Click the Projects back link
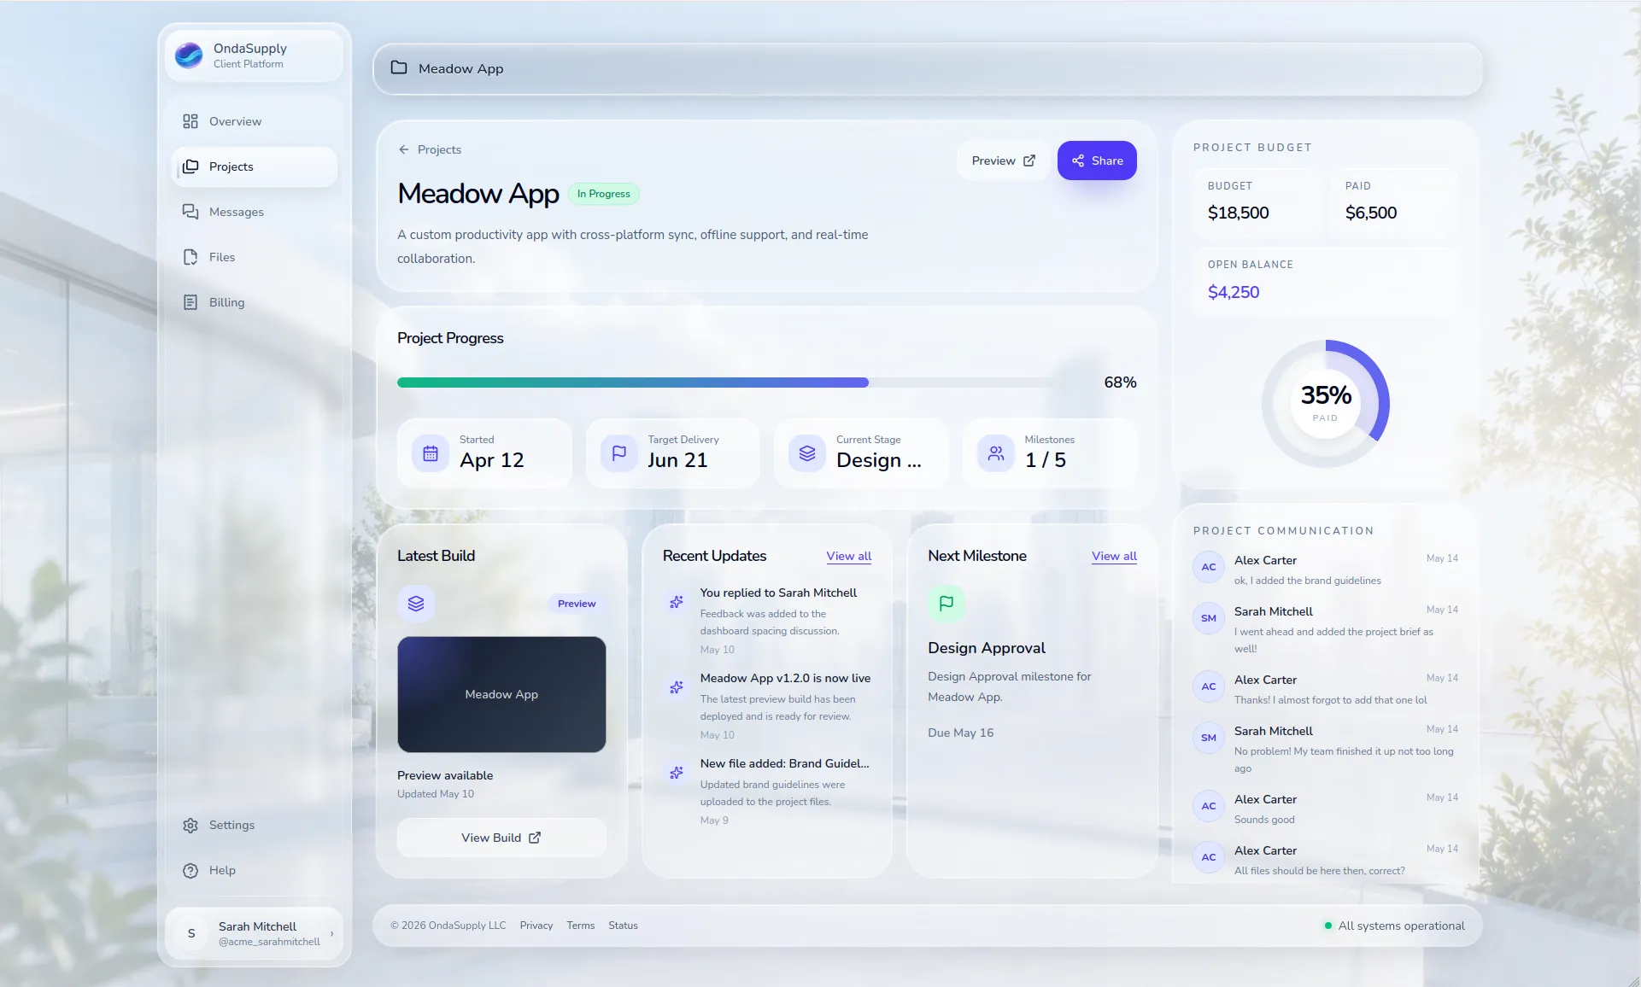Screen dimensions: 1641x987 pos(430,149)
